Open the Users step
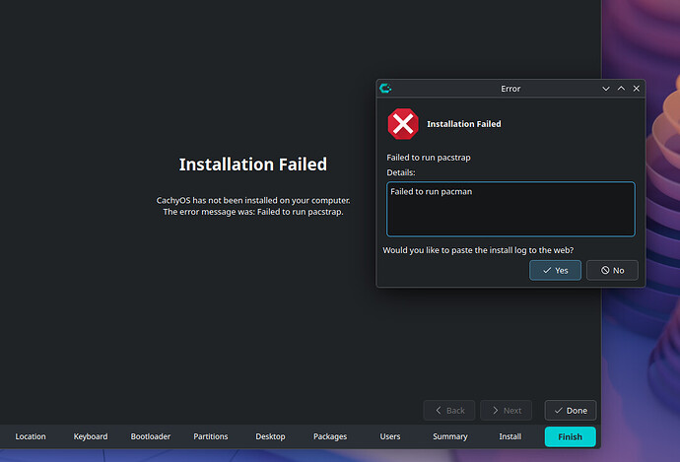 390,436
